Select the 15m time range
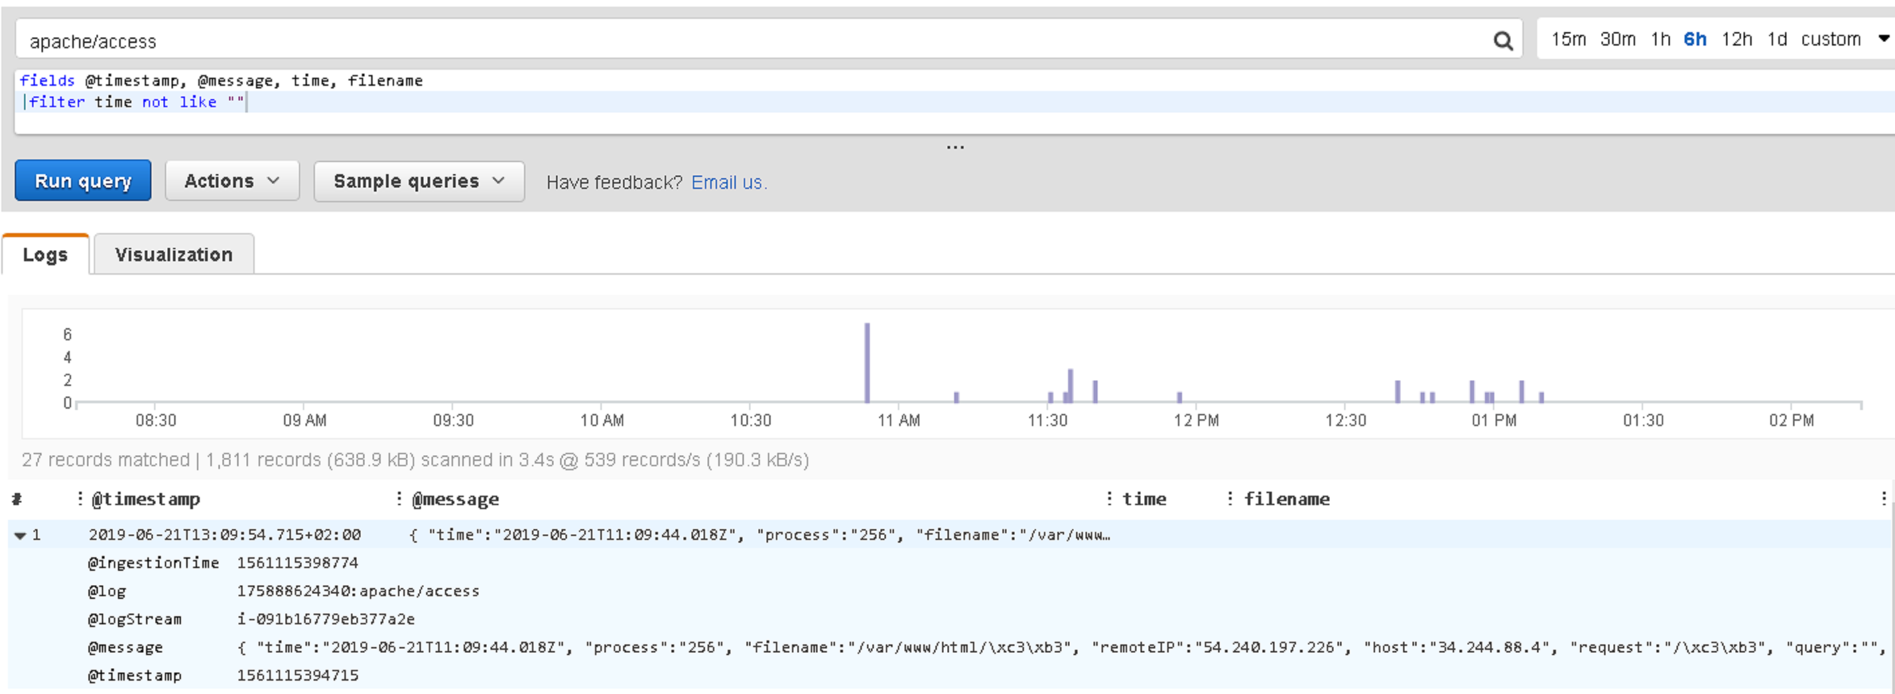 click(x=1569, y=39)
